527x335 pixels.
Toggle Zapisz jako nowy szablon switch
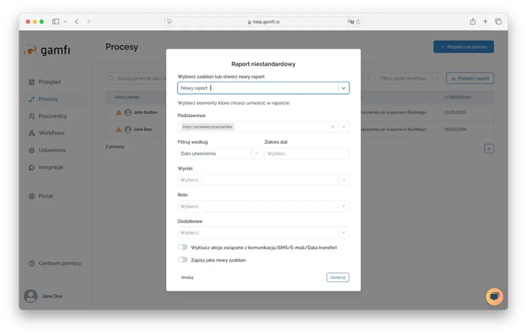point(183,260)
